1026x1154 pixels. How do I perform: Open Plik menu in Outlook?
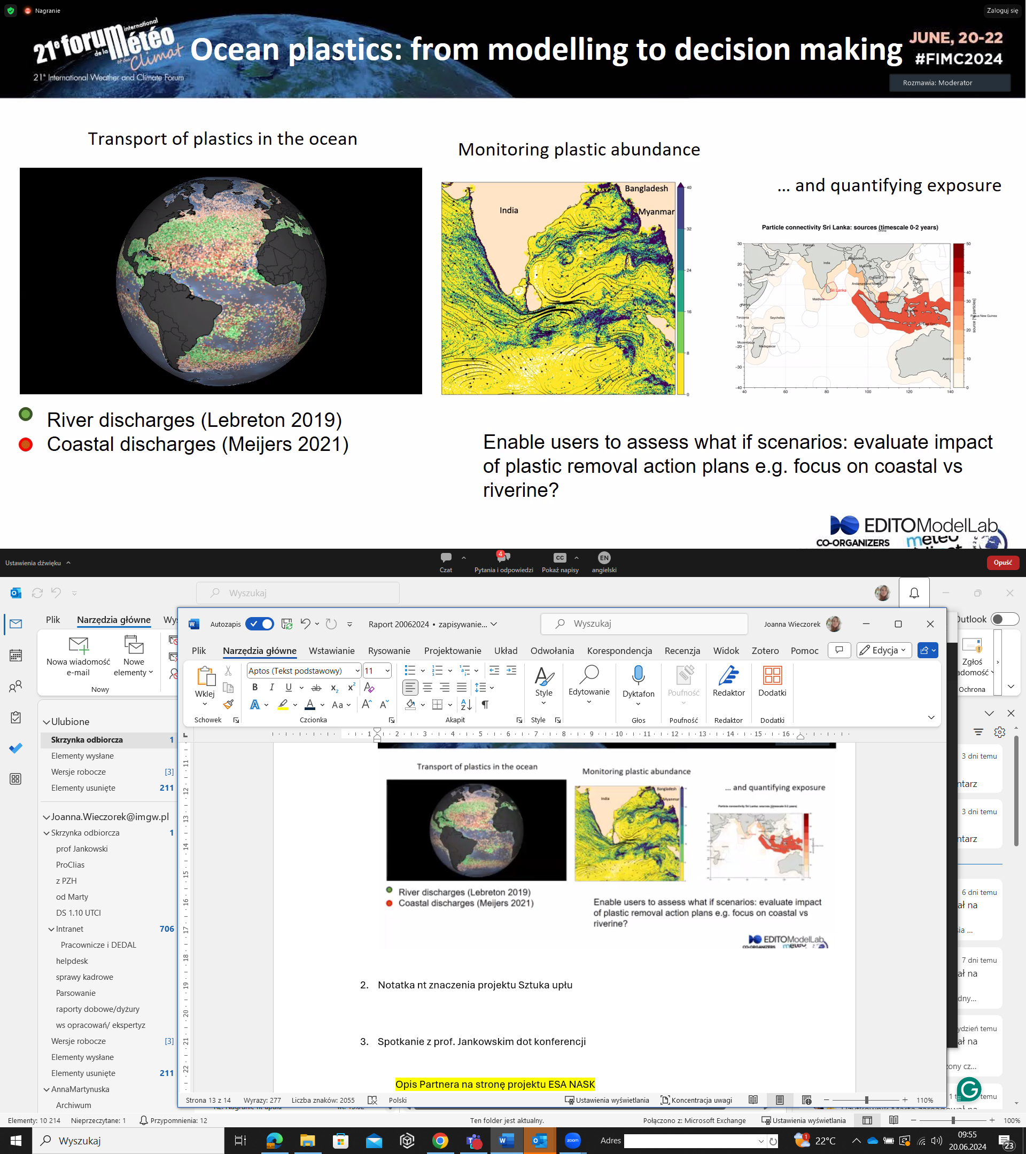[52, 619]
